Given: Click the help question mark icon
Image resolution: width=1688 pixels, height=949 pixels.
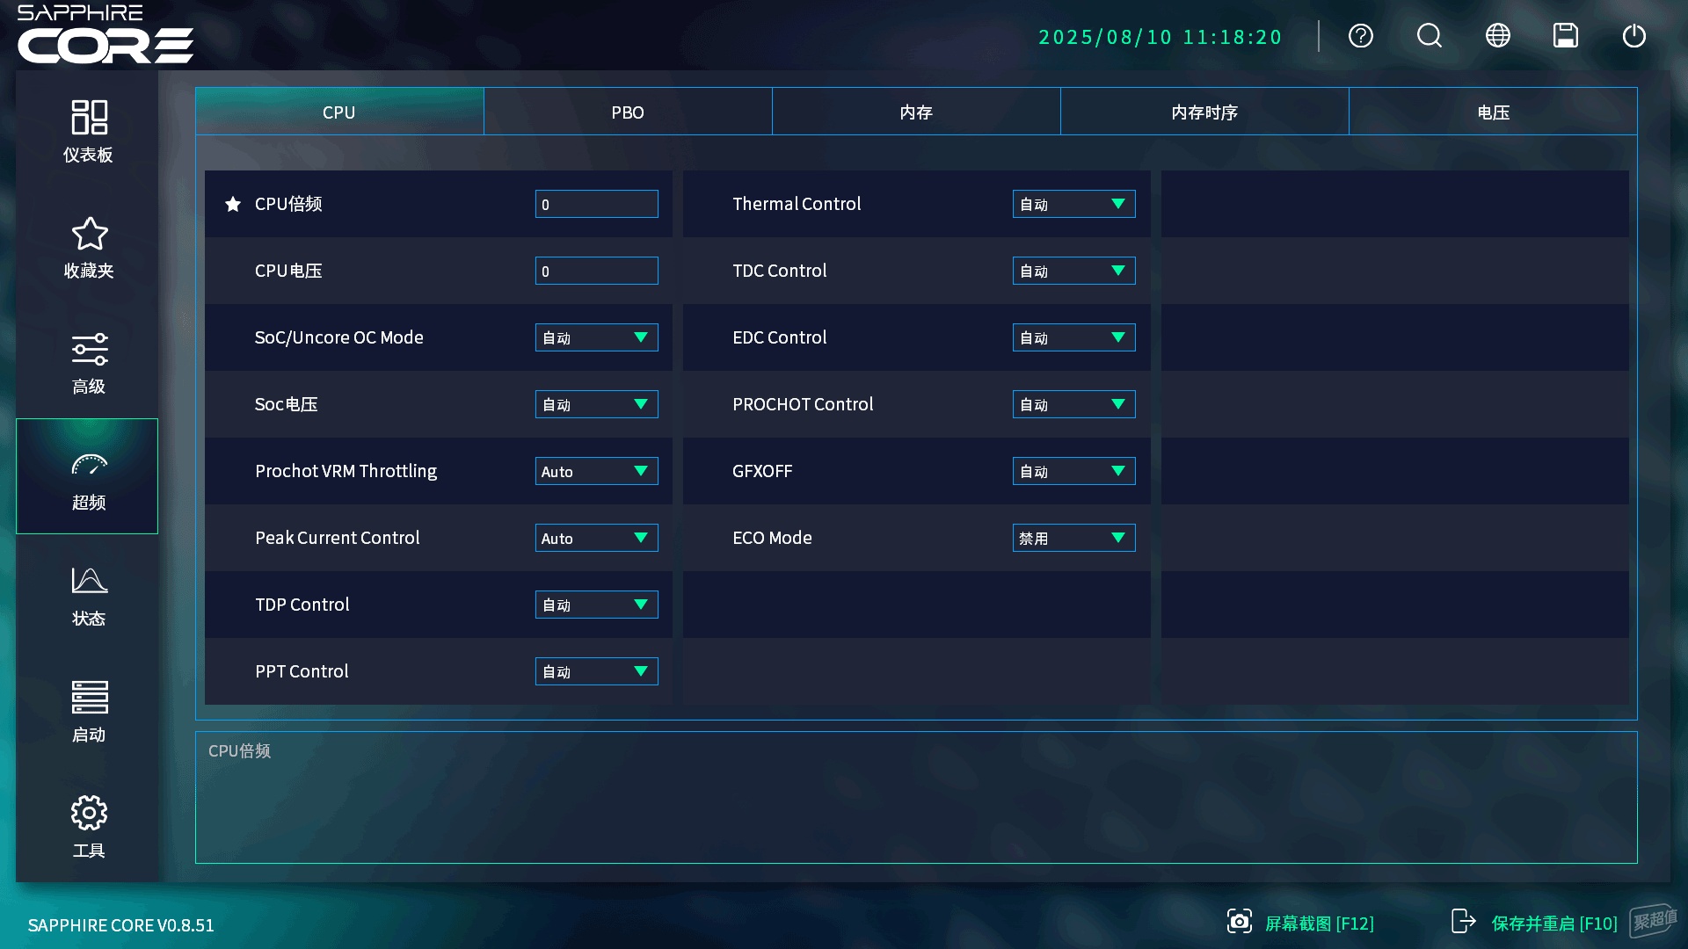Looking at the screenshot, I should (x=1361, y=36).
